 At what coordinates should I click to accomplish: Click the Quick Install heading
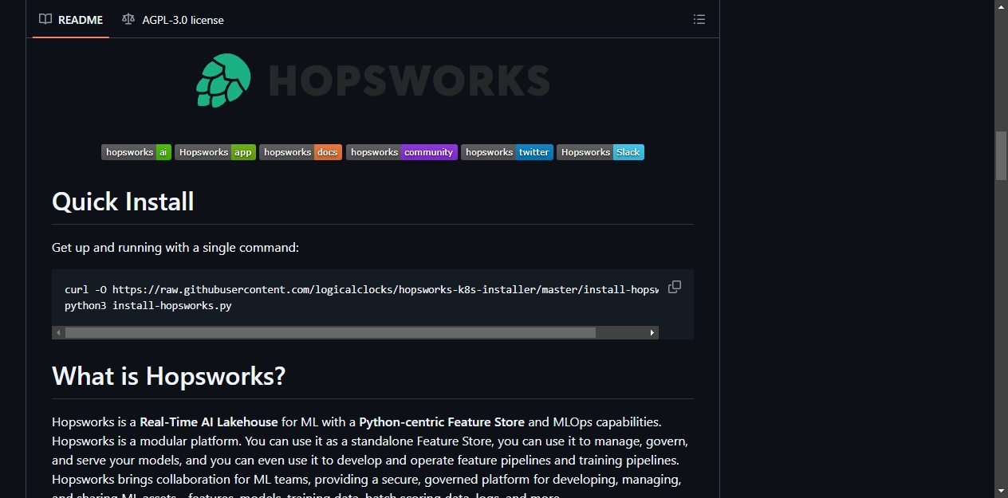pyautogui.click(x=123, y=202)
